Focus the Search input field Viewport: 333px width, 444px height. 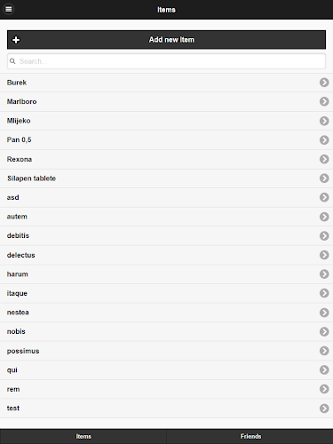point(166,61)
